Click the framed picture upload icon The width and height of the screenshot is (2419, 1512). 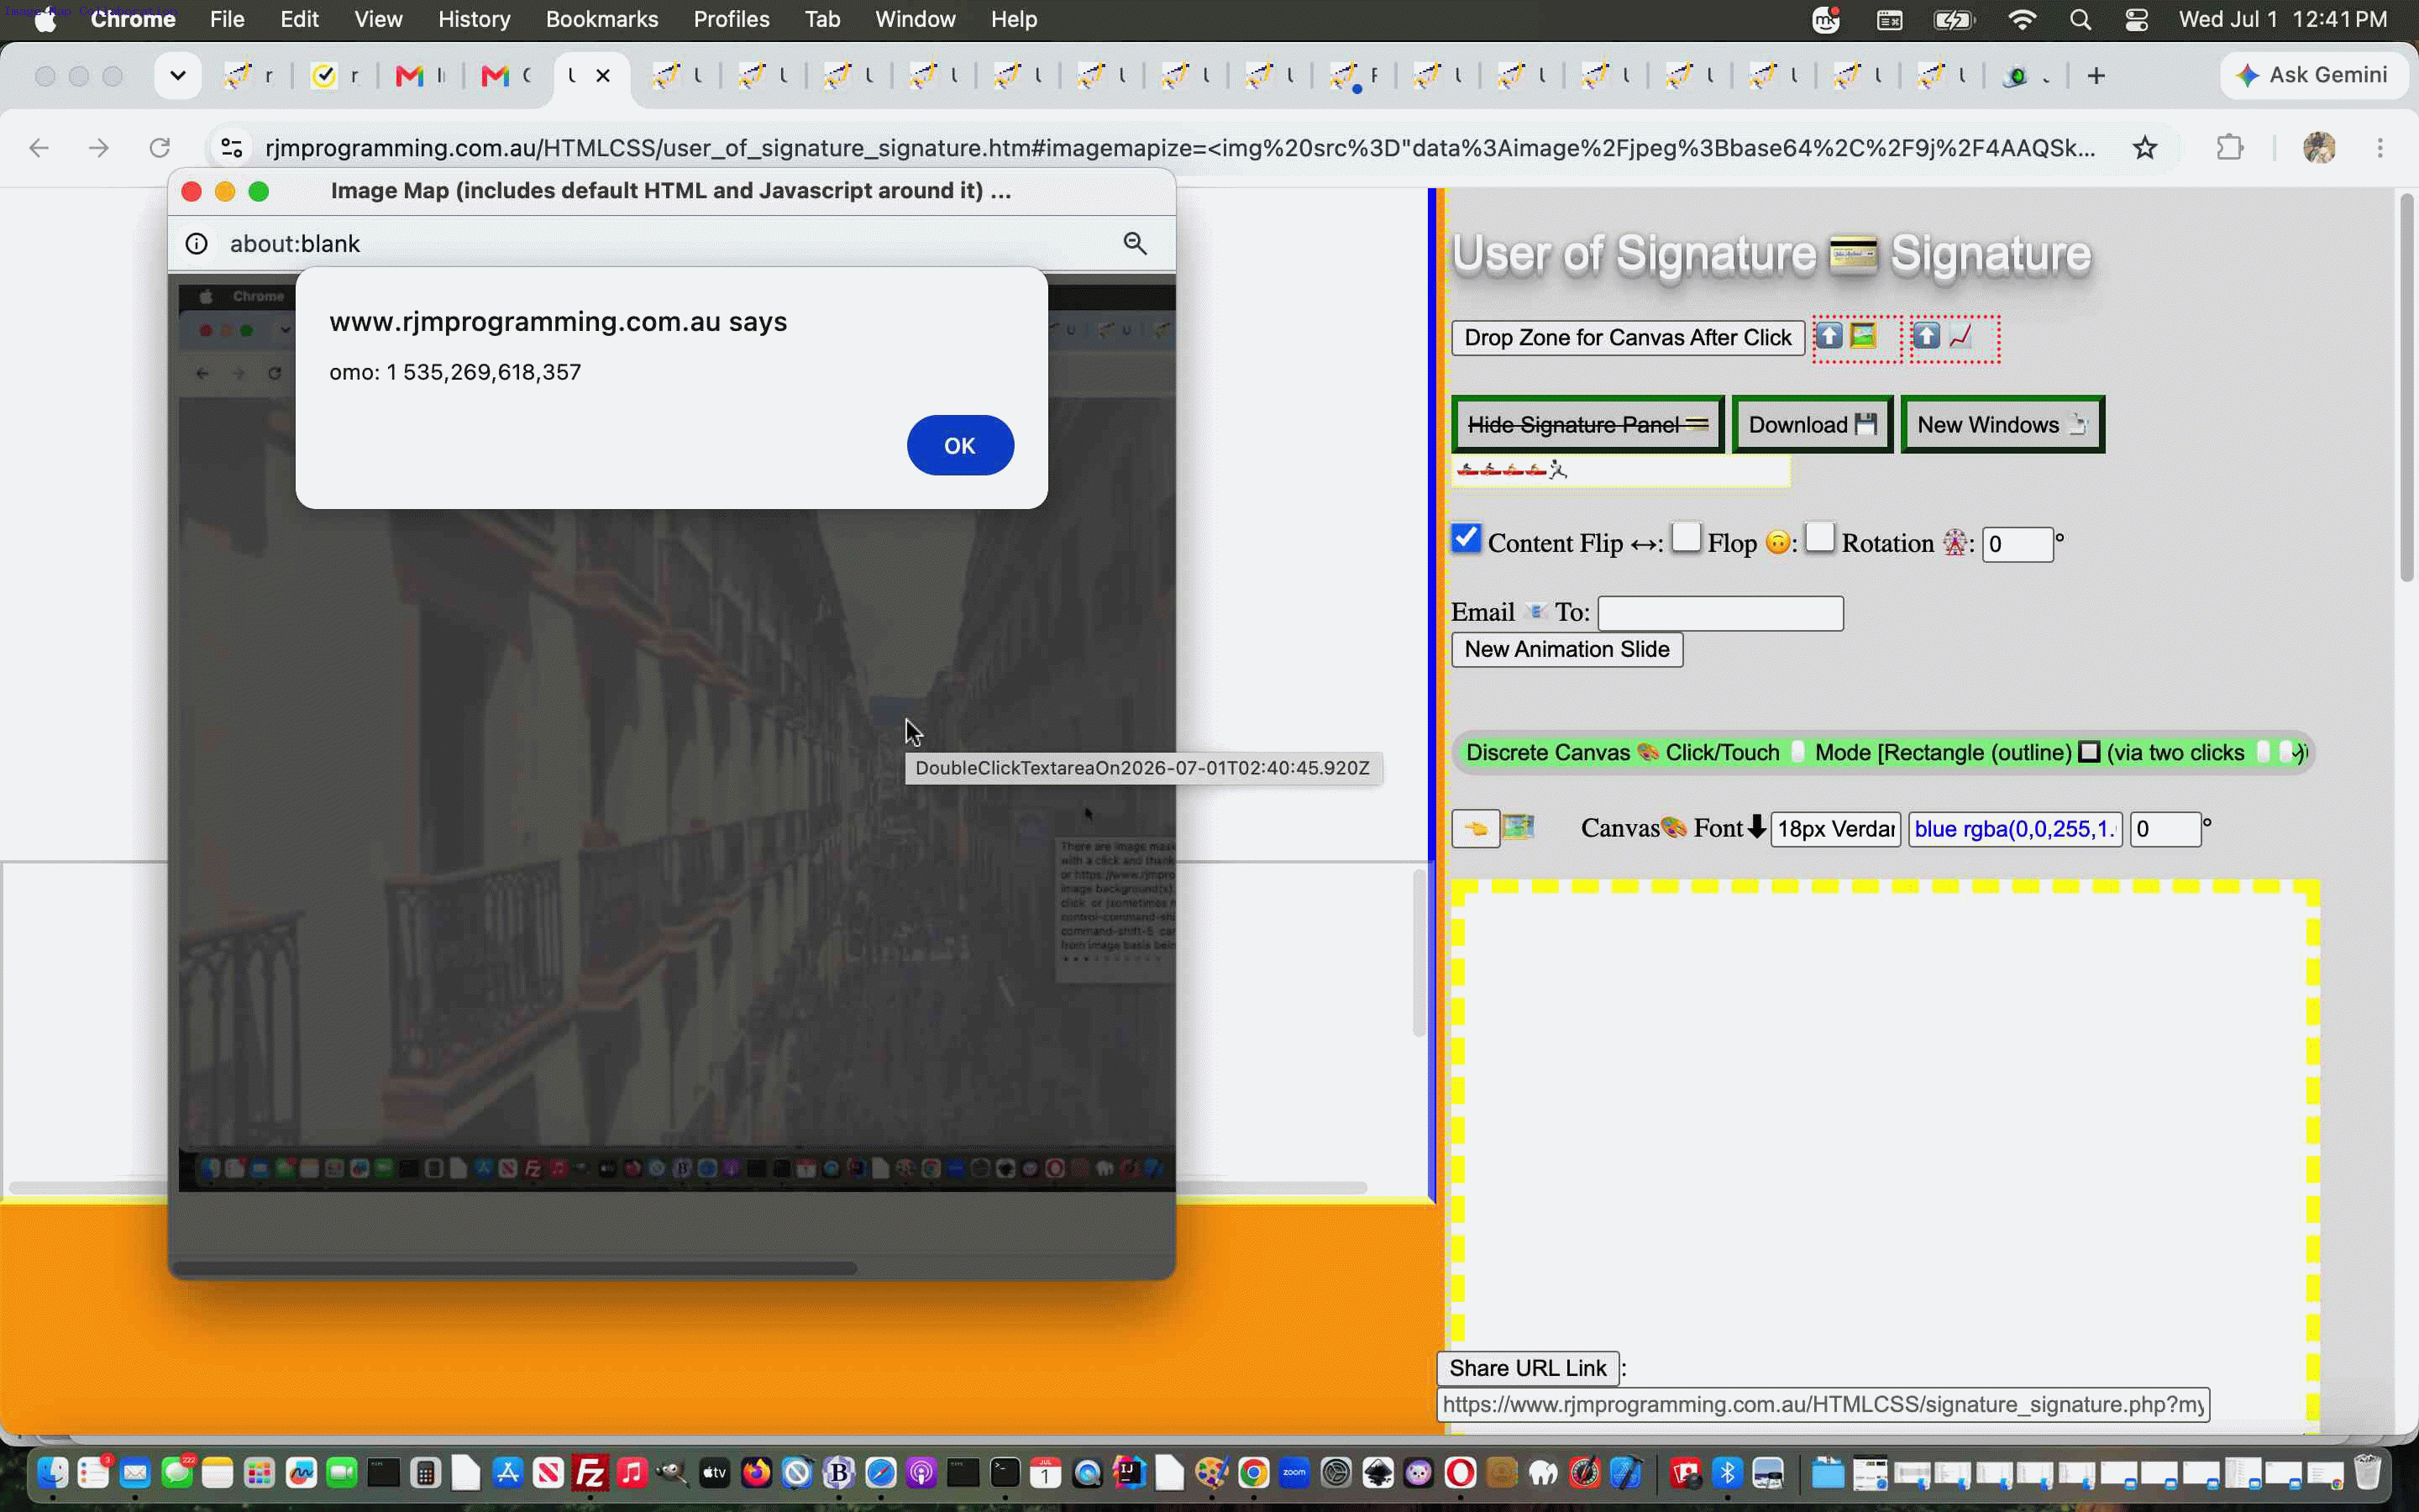[x=1862, y=336]
